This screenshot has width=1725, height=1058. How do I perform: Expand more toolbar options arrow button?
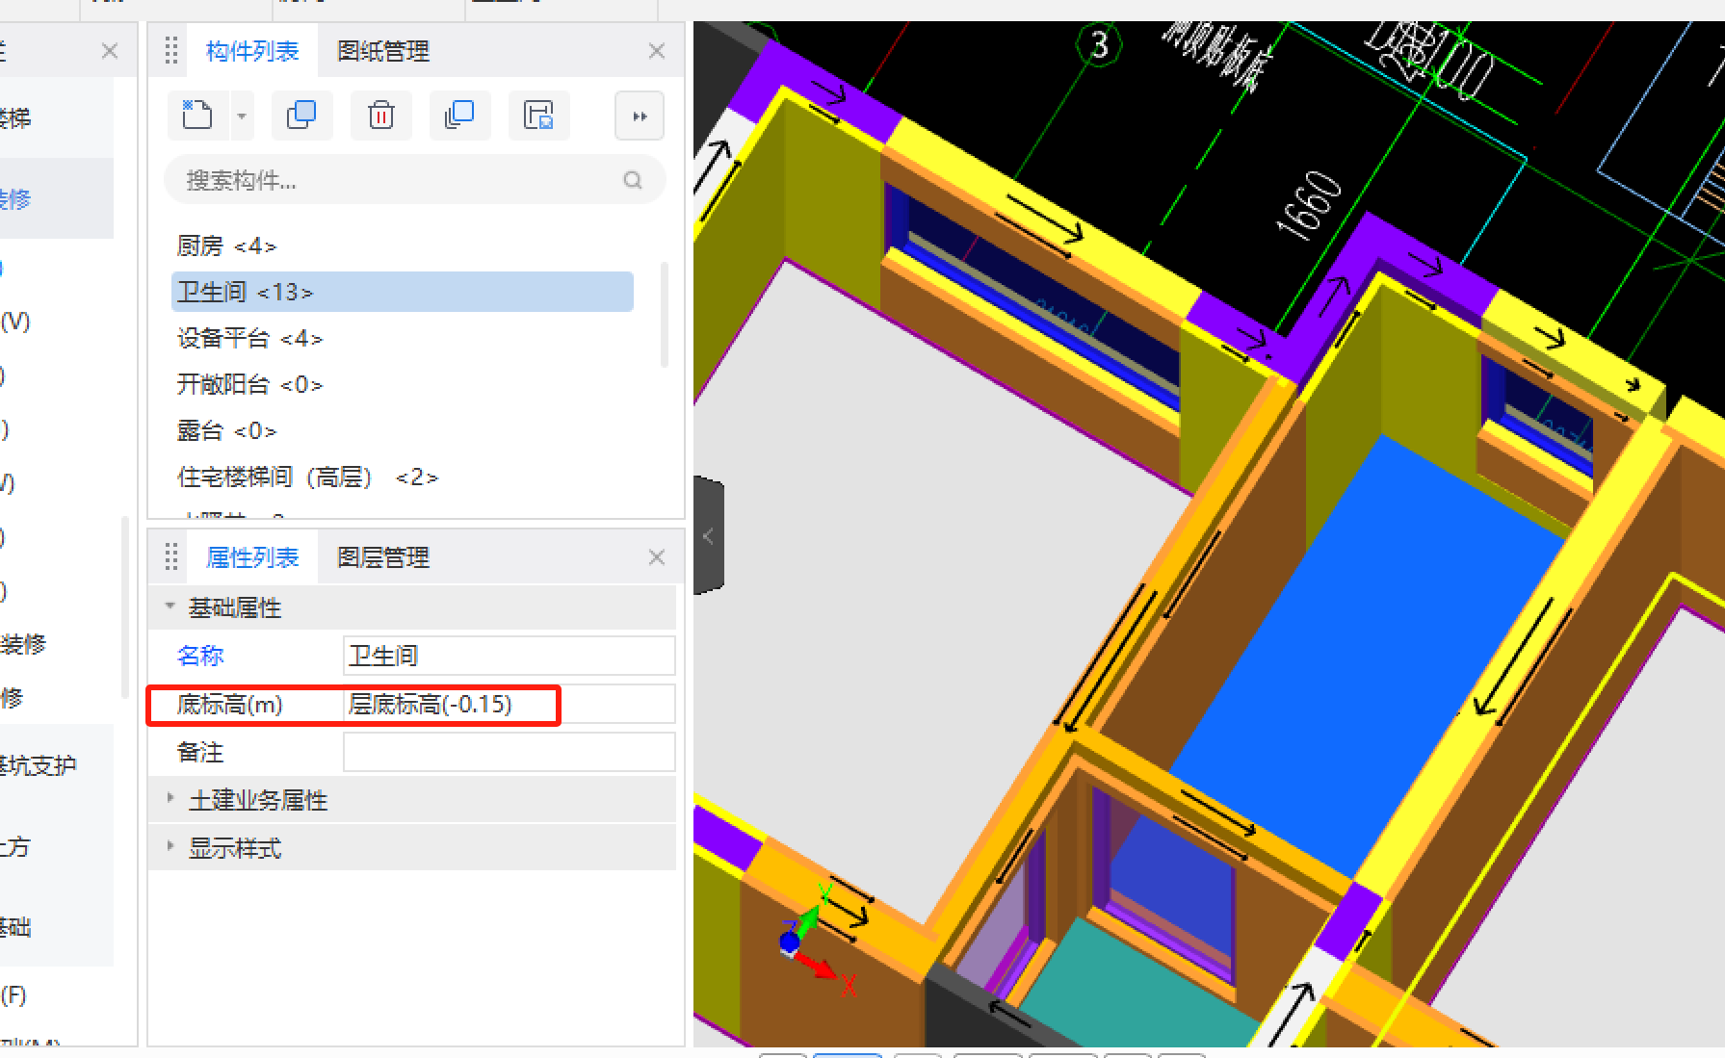(x=640, y=116)
